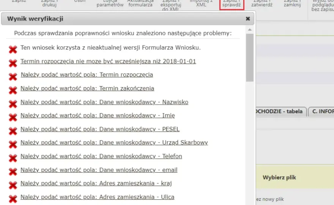Open the Termin zakończenia missing value link
This screenshot has width=334, height=205.
(x=87, y=88)
